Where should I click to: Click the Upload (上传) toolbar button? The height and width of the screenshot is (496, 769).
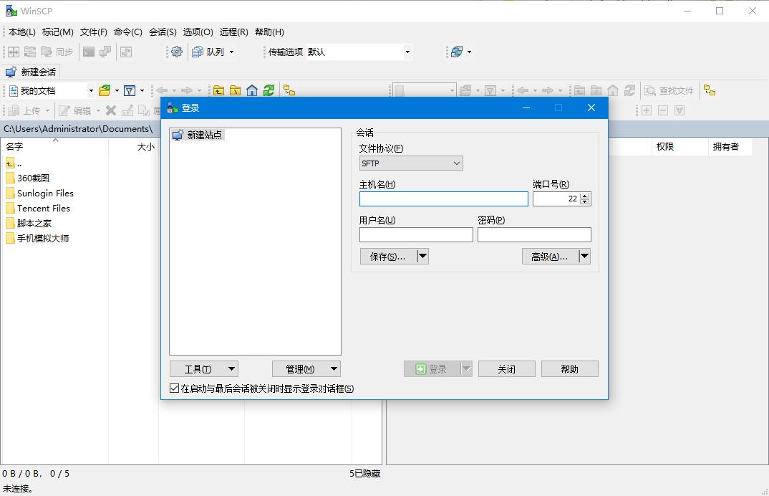pos(24,110)
